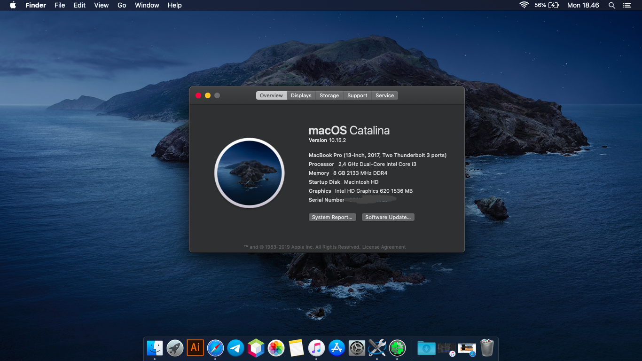Open the View menu
Screen dimensions: 642x361
coord(102,5)
